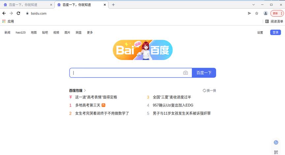The height and width of the screenshot is (155, 285).
Task: Open the 更多 menu in top navigation
Action: pyautogui.click(x=90, y=32)
